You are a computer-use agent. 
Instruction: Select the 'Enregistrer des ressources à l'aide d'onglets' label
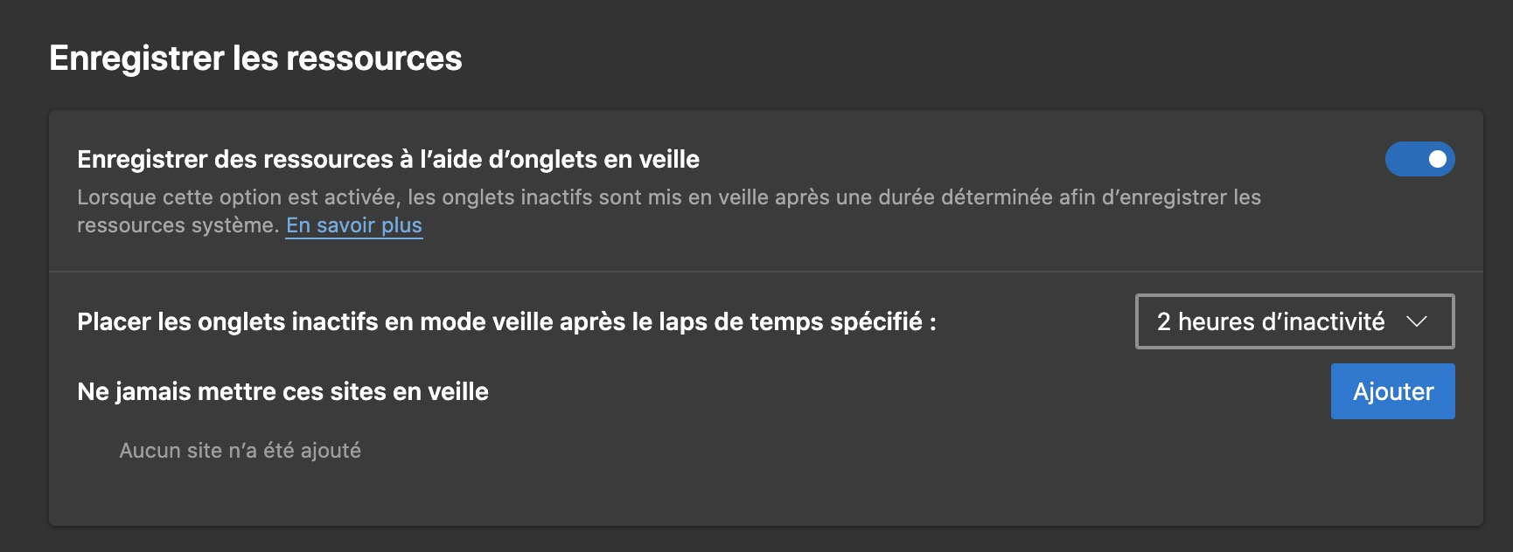tap(387, 159)
